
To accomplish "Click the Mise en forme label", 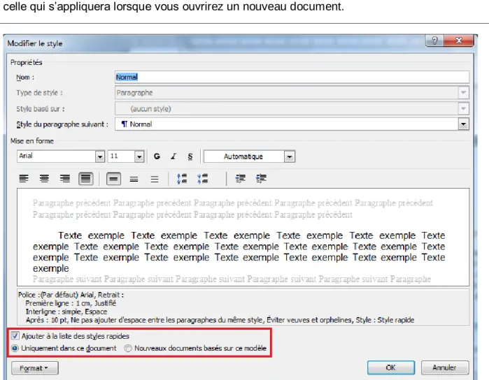I will point(31,141).
